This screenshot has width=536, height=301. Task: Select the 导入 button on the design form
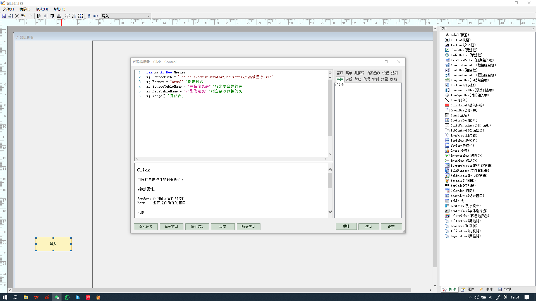[53, 244]
